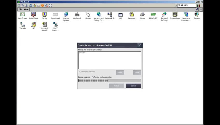Toggle the compatible files only checkbox

coord(79,72)
